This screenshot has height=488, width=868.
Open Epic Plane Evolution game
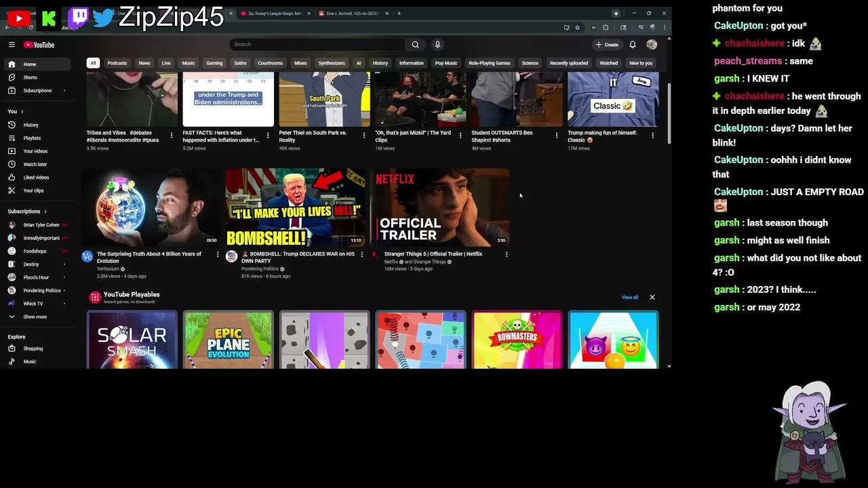pyautogui.click(x=229, y=340)
